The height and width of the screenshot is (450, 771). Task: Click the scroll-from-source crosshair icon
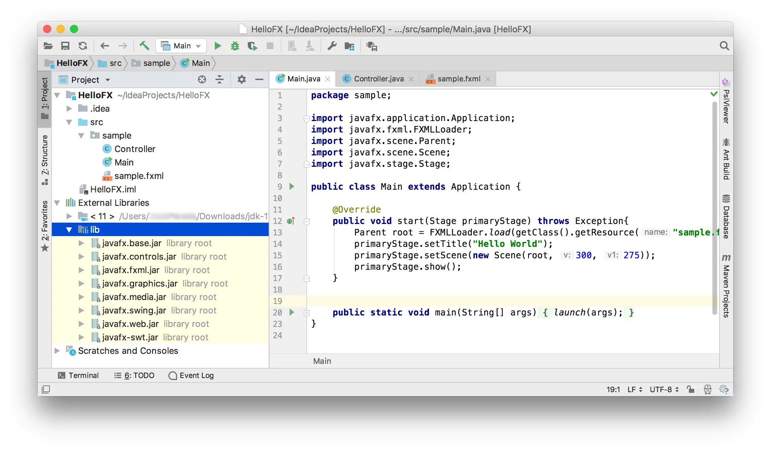pos(202,80)
